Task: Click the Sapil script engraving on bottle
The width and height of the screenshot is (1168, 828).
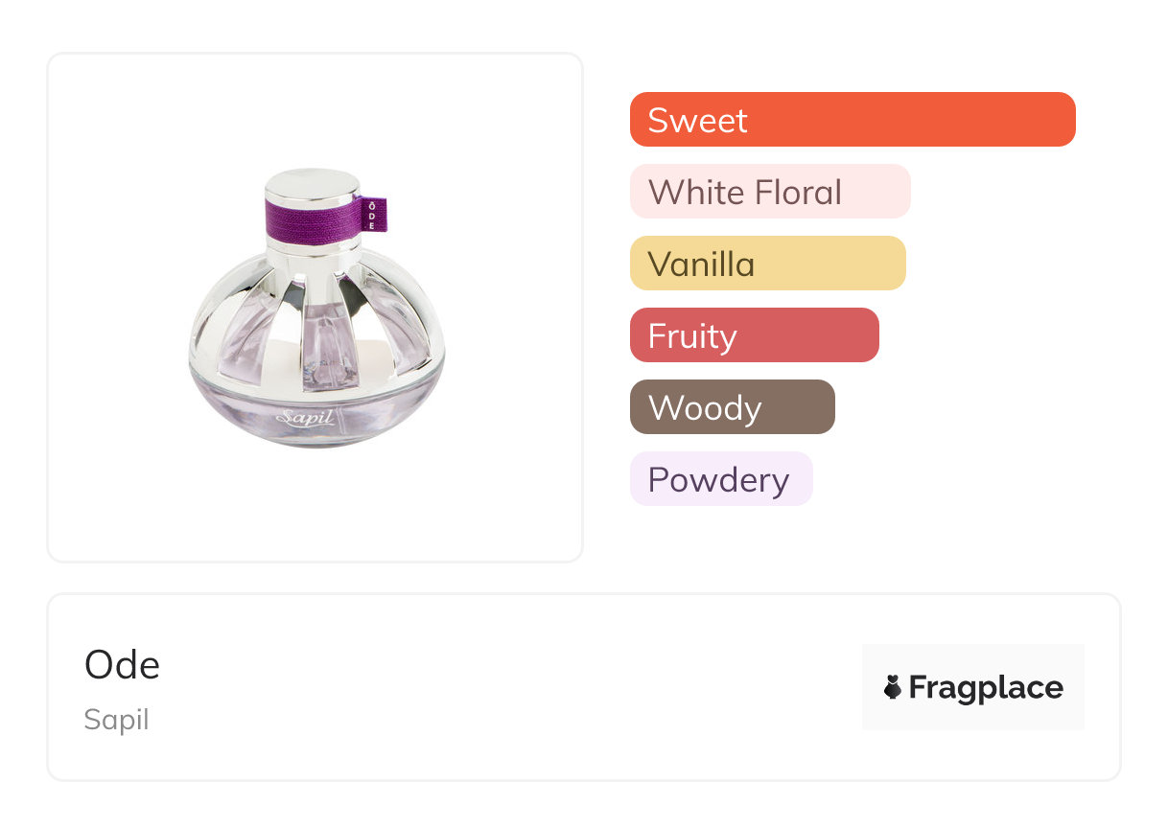Action: (x=304, y=419)
